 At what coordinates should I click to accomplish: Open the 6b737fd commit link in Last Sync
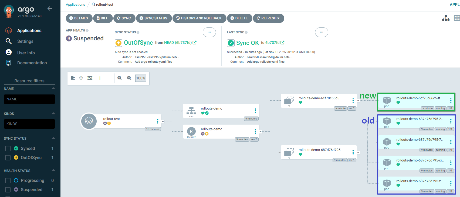275,43
